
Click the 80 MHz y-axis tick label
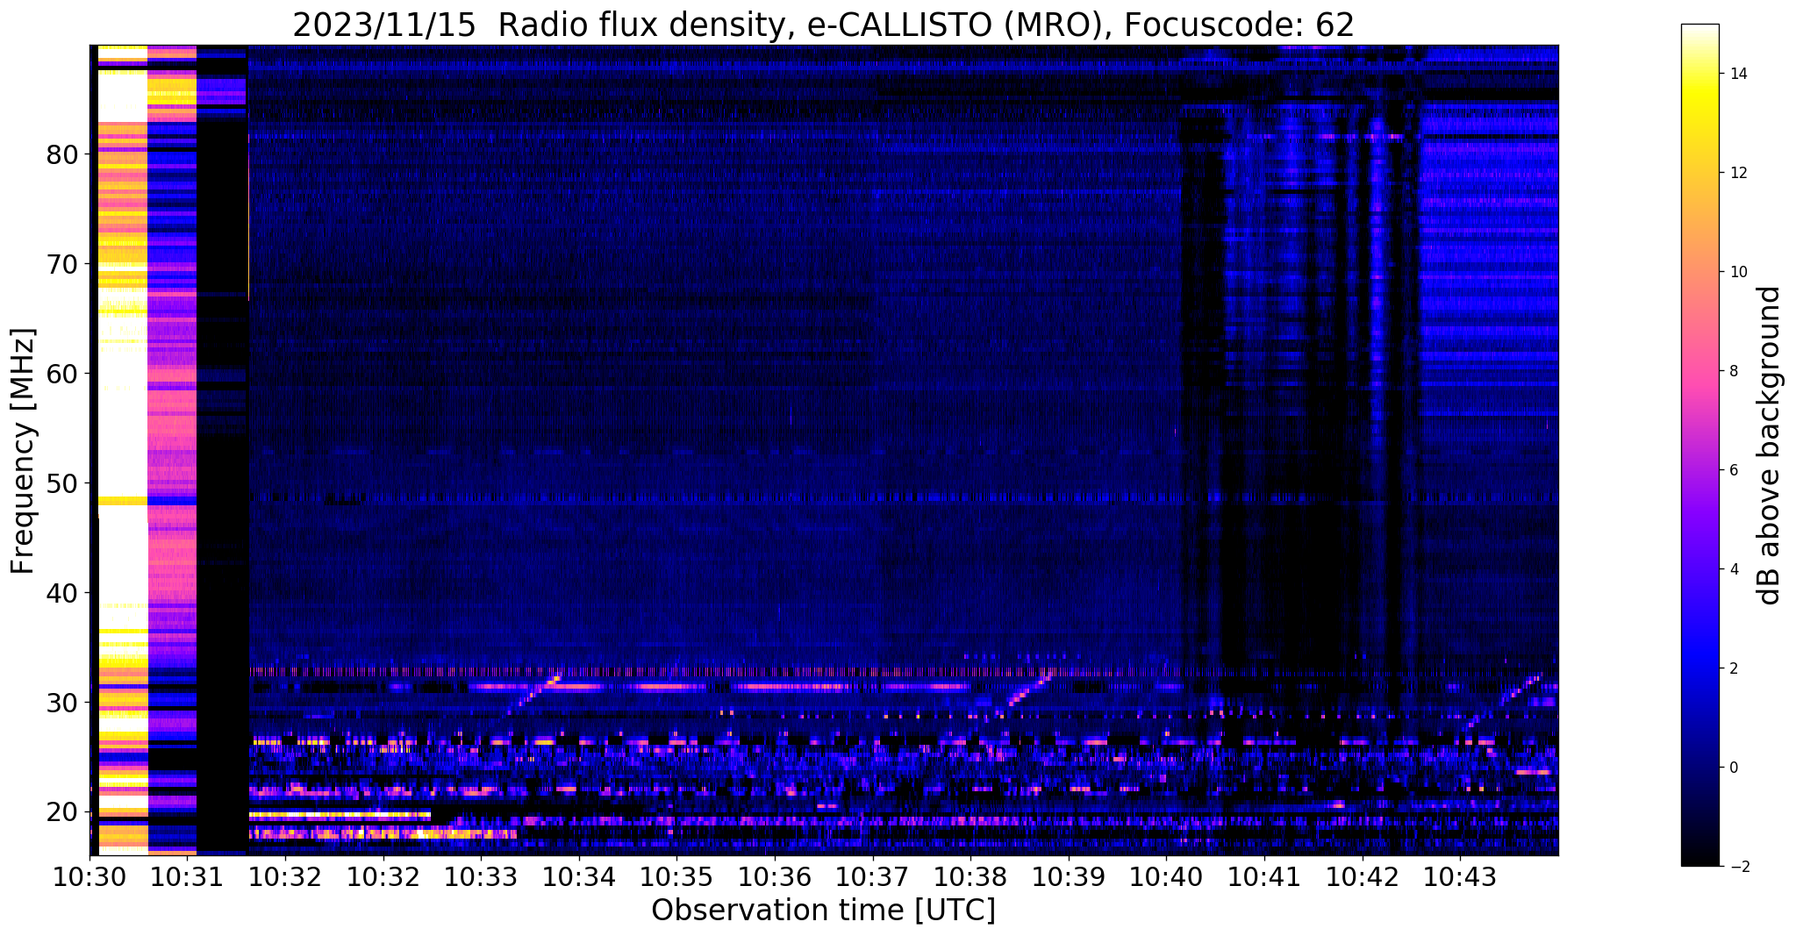63,154
